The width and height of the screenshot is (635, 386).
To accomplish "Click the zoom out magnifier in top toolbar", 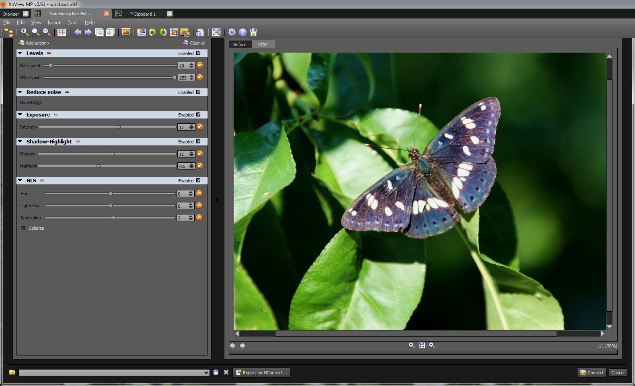I will (x=47, y=32).
